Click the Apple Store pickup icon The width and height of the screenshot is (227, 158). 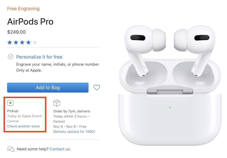(x=10, y=103)
